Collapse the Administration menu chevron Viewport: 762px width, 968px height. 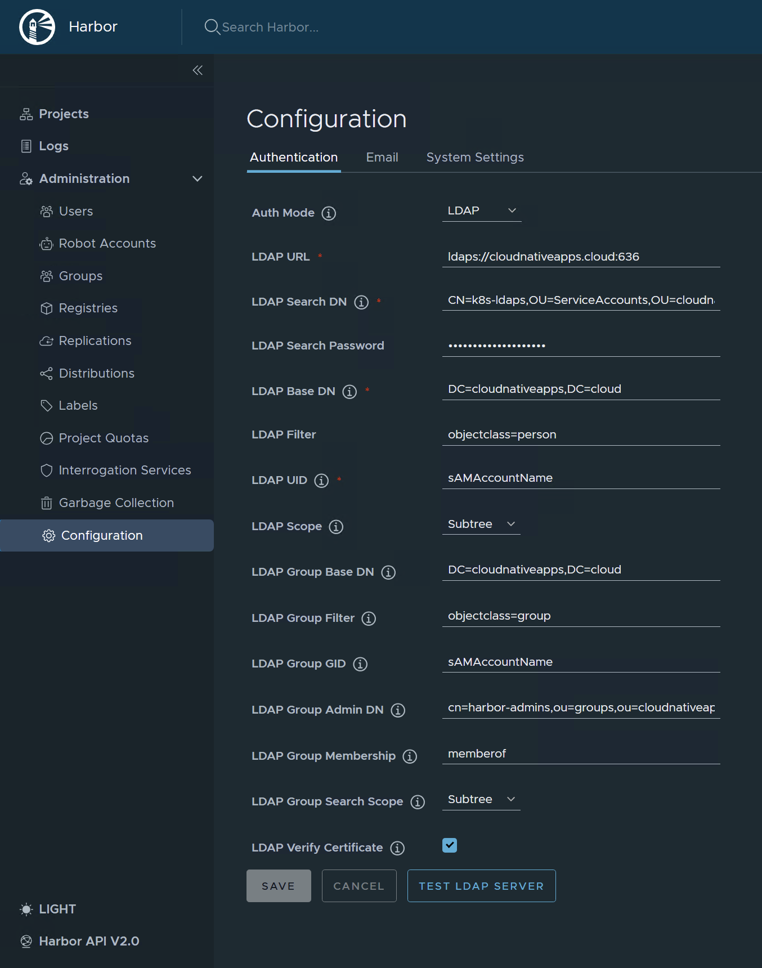pyautogui.click(x=198, y=179)
